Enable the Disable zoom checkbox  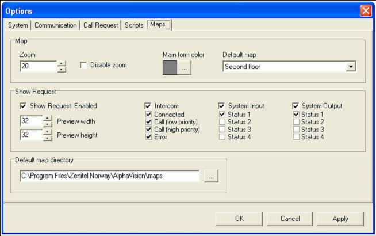(84, 65)
